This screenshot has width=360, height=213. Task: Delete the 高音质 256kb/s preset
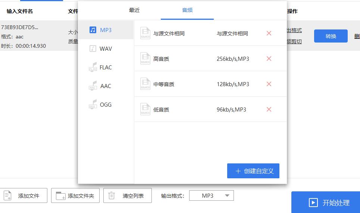coord(269,59)
